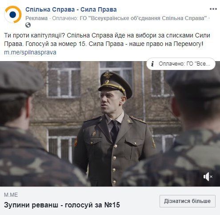Expand the 'Оплачено: ГО "Все...' overlay pill
This screenshot has width=220, height=215.
[x=181, y=64]
